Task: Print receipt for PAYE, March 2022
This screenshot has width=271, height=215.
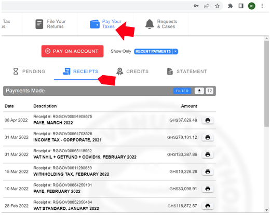Action: pos(208,120)
